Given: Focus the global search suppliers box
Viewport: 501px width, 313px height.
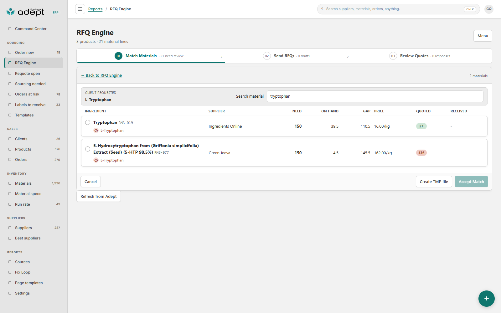Looking at the screenshot, I should tap(398, 9).
